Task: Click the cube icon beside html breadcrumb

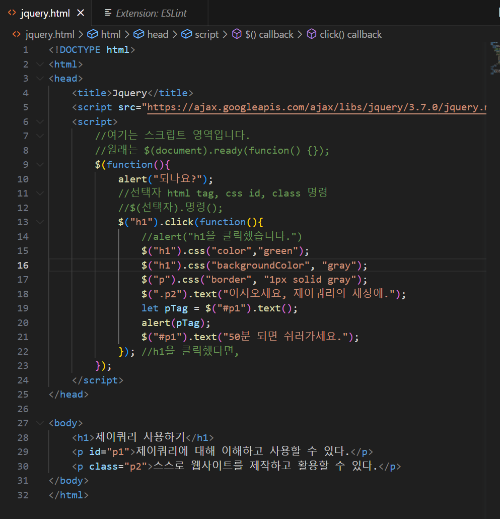Action: click(x=93, y=34)
